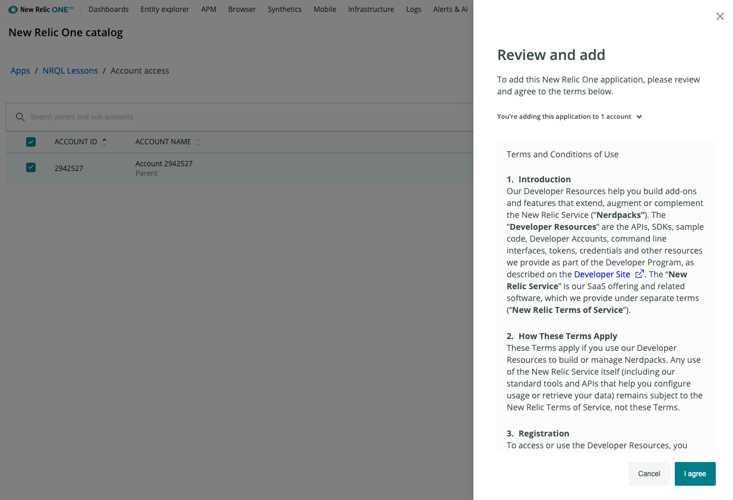The width and height of the screenshot is (733, 500).
Task: Click the I agree button
Action: coord(695,474)
